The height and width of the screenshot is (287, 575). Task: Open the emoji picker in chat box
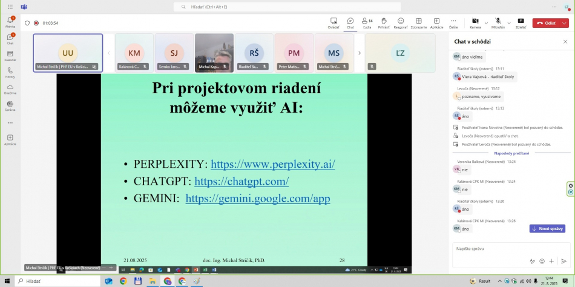pyautogui.click(x=542, y=261)
